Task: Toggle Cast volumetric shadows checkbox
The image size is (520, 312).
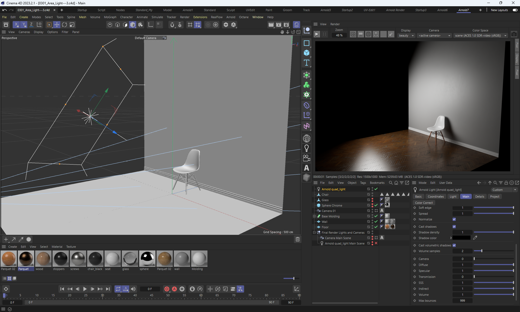Action: (x=454, y=245)
